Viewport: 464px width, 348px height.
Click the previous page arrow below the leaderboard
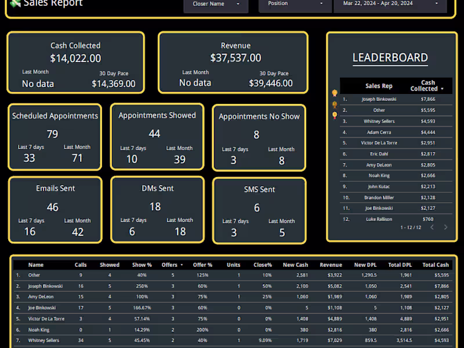pos(433,227)
